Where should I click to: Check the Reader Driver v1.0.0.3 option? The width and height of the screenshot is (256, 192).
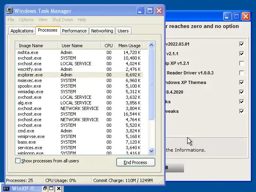click(242, 73)
